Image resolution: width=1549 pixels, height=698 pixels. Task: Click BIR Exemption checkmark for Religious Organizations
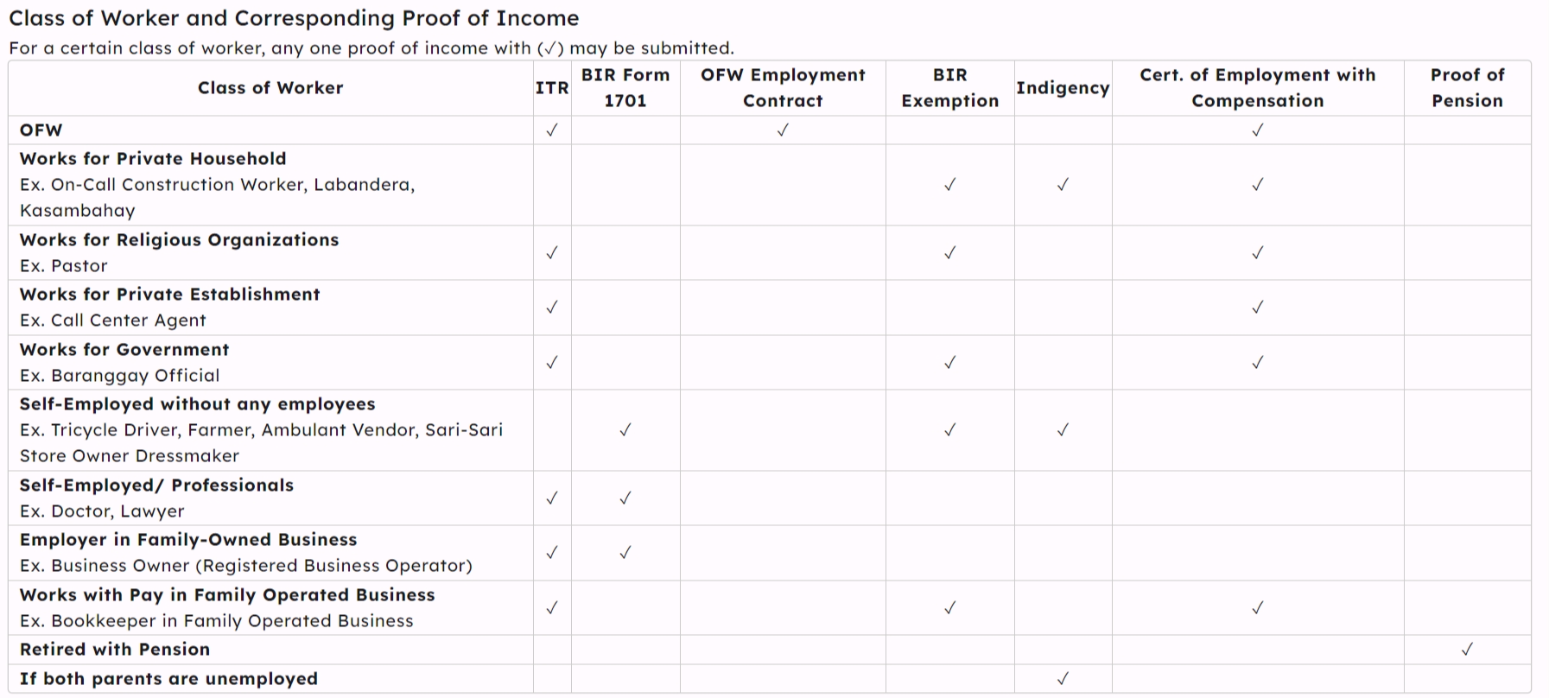coord(949,253)
